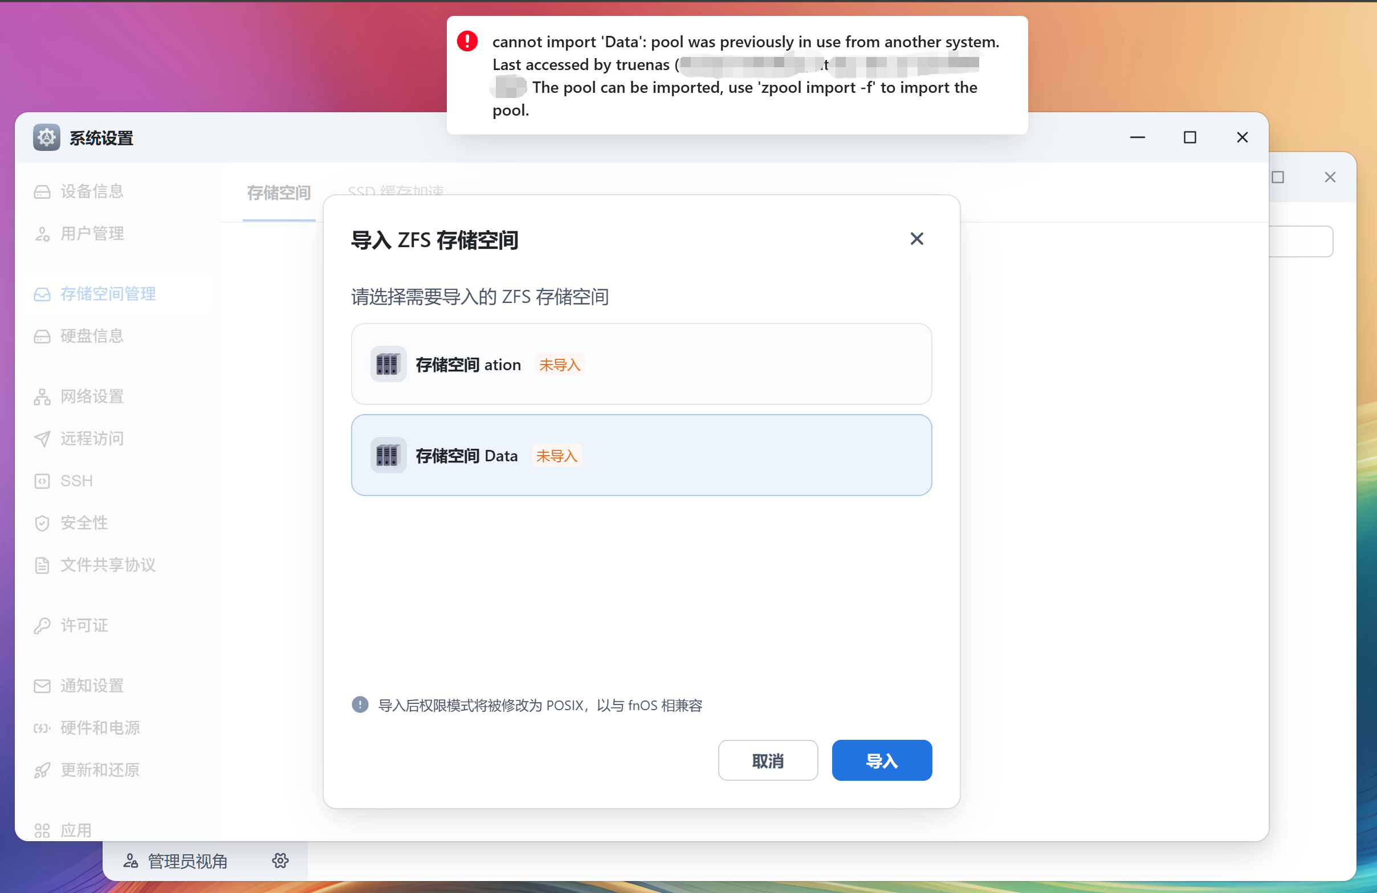Open 存储空间管理 settings
The image size is (1377, 893).
[x=108, y=294]
